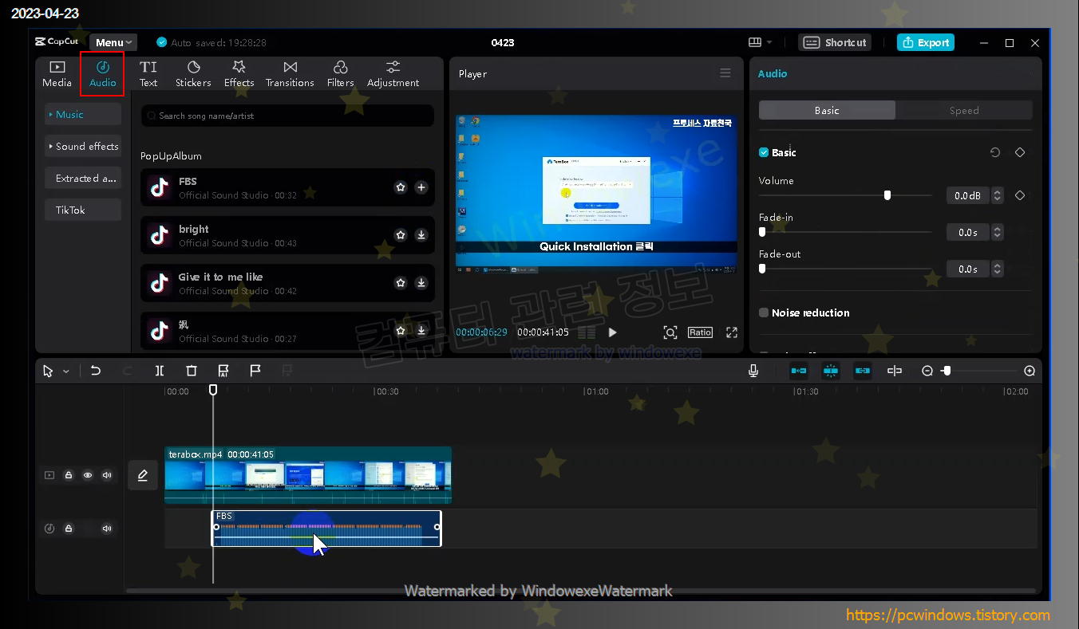
Task: Add a timeline marker flag
Action: click(x=255, y=371)
